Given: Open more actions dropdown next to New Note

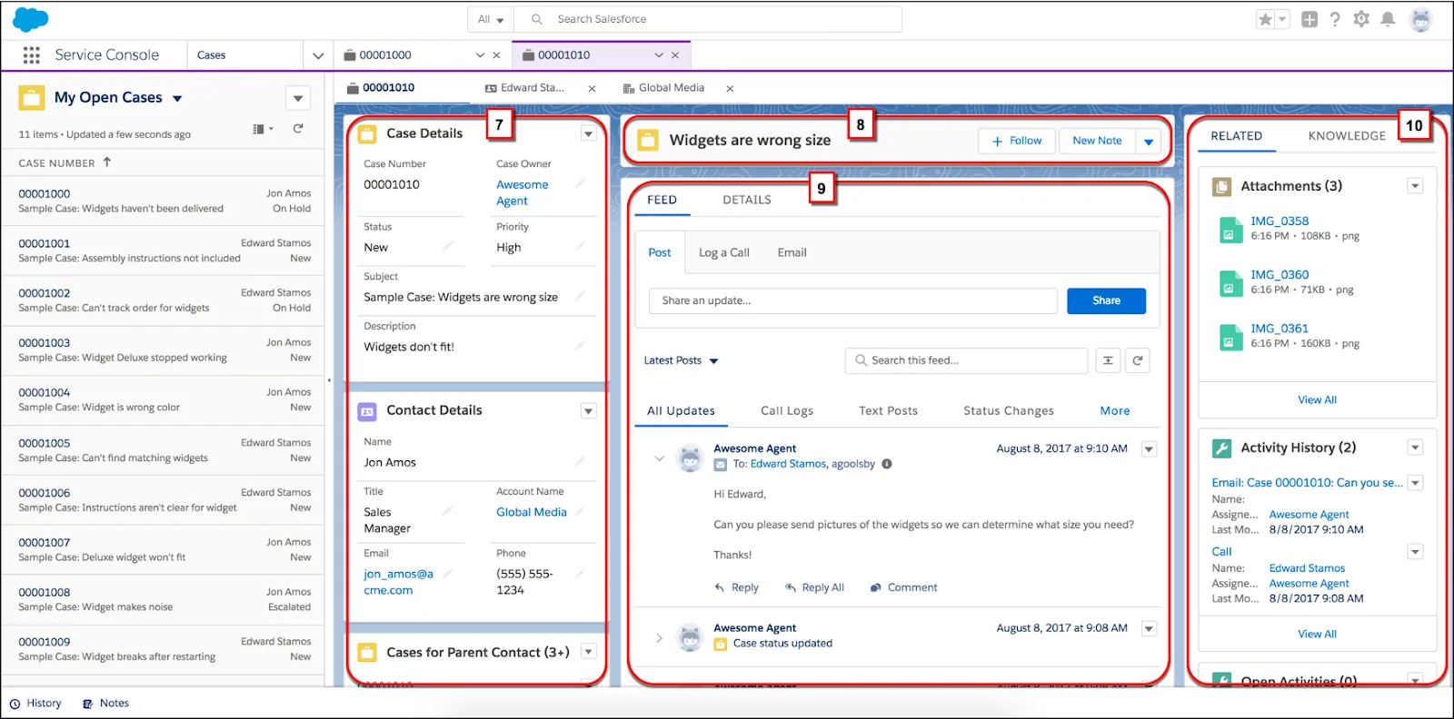Looking at the screenshot, I should click(x=1149, y=142).
